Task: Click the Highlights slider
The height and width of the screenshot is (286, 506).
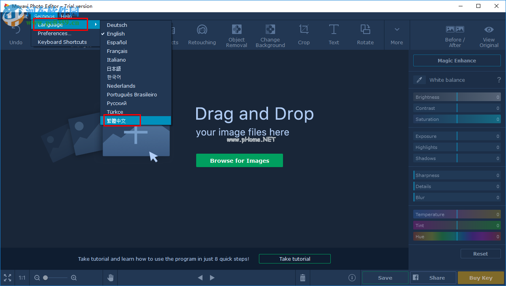Action: click(x=457, y=147)
